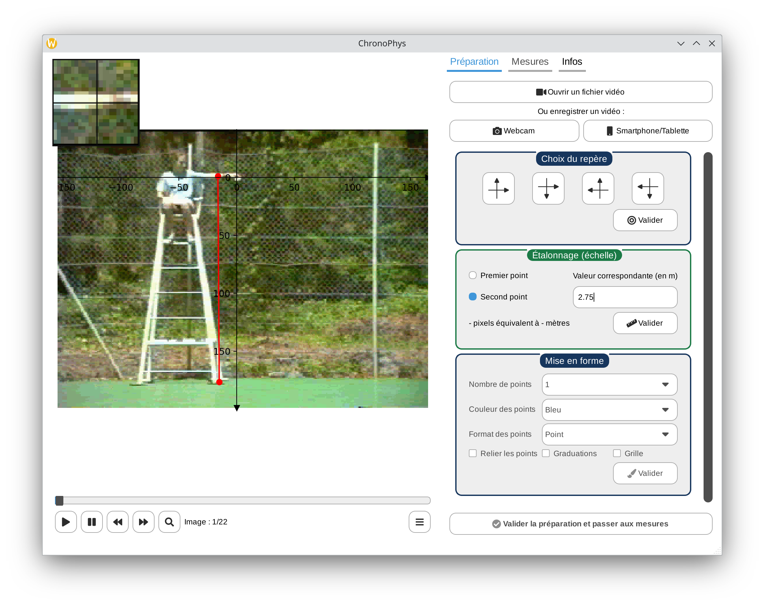This screenshot has height=606, width=765.
Task: Switch to the Mesures tab
Action: tap(530, 62)
